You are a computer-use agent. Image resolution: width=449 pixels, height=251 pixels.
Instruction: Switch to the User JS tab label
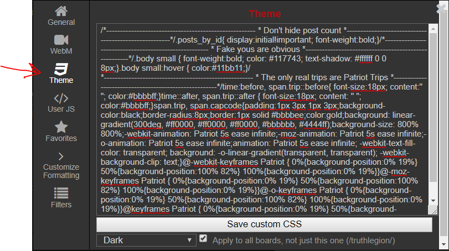click(x=61, y=109)
